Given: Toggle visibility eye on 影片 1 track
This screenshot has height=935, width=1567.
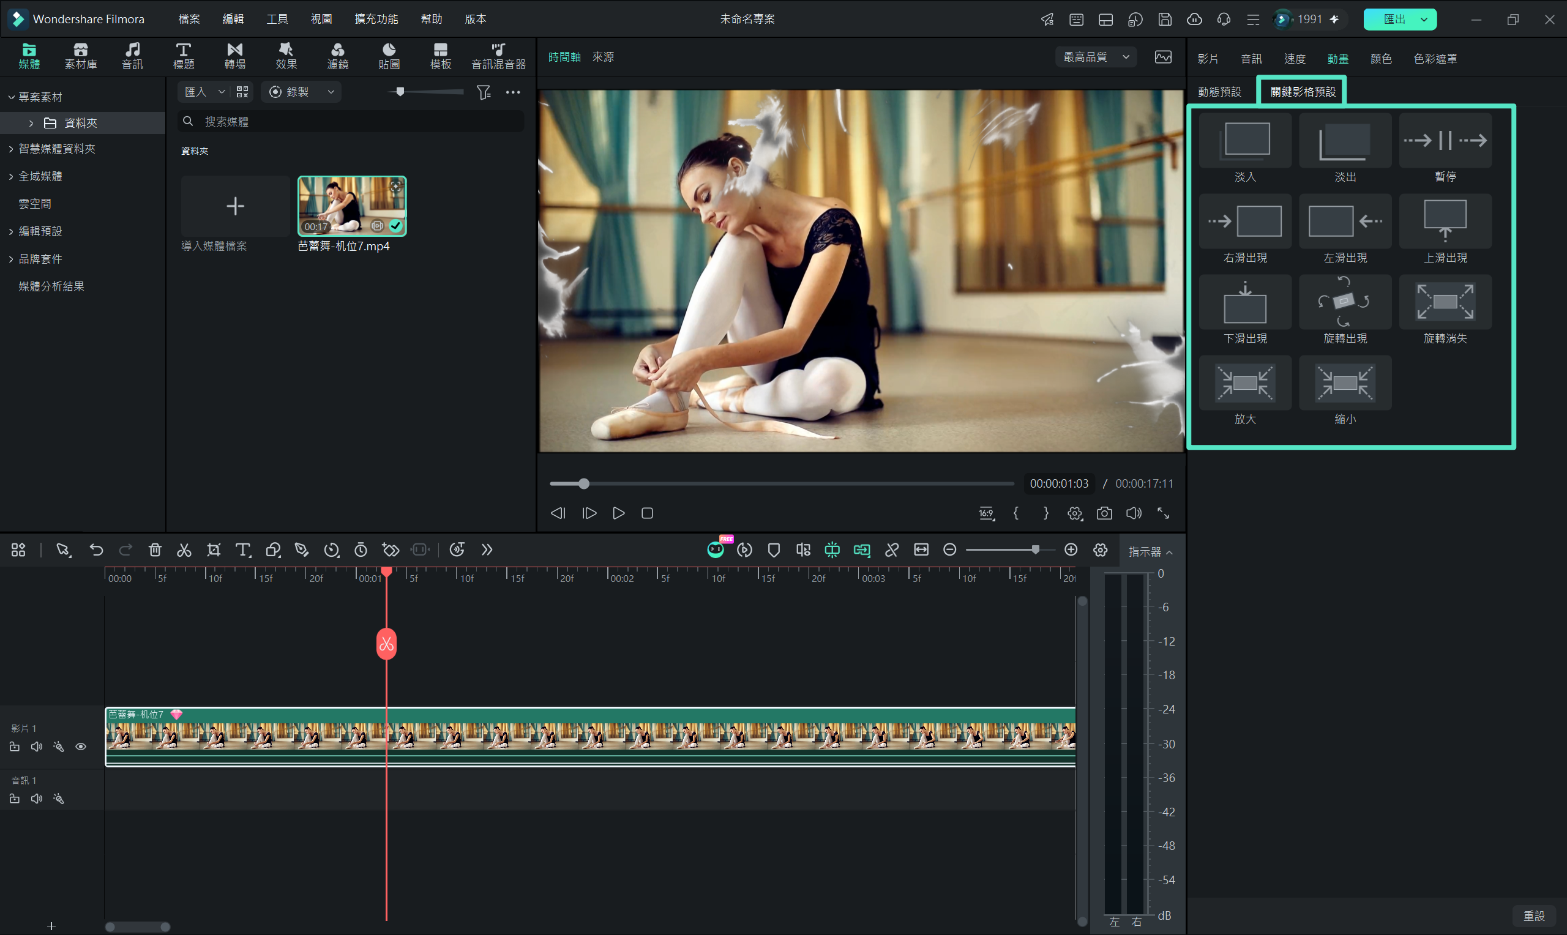Looking at the screenshot, I should pos(81,747).
